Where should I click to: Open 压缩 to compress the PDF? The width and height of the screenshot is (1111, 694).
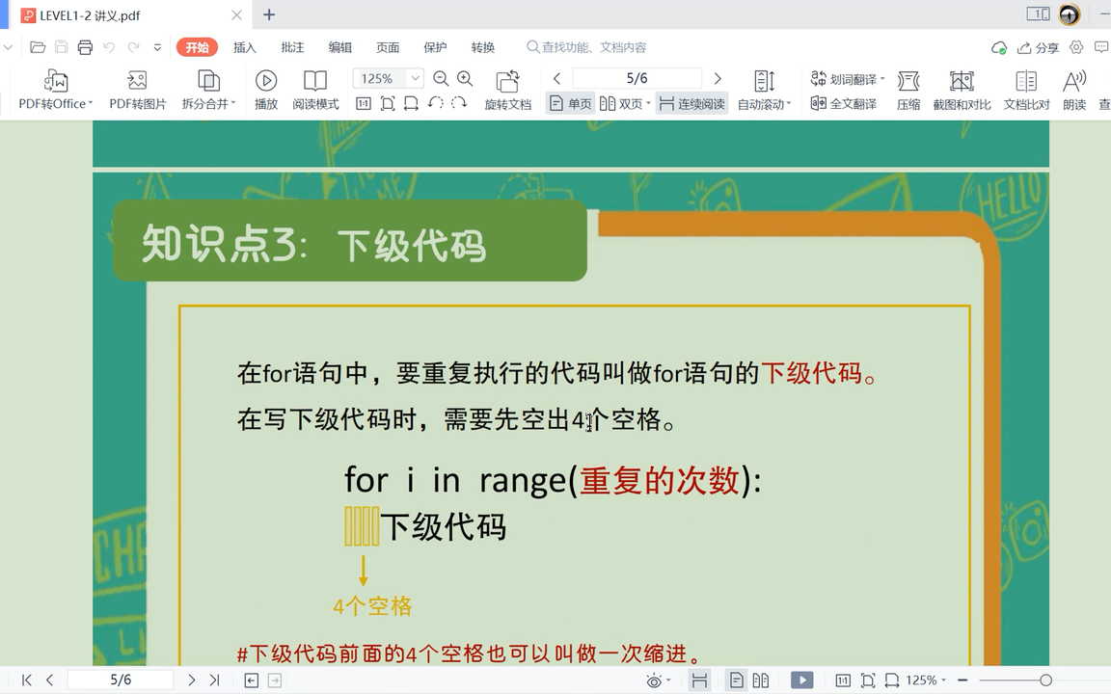pos(908,89)
